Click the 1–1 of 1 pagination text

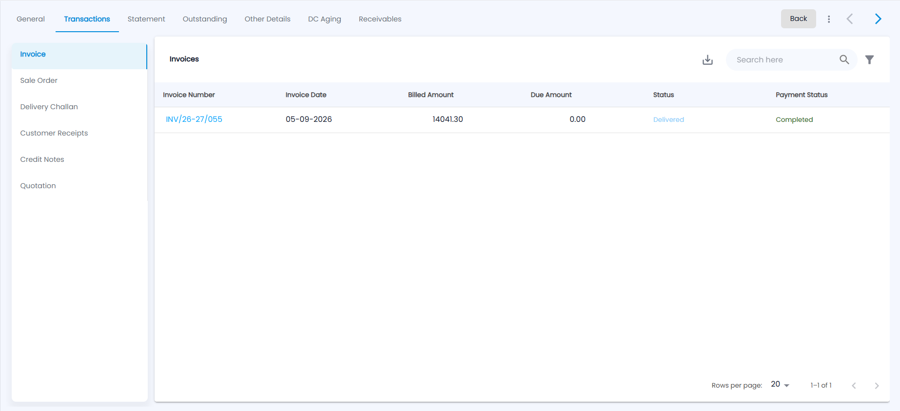click(x=821, y=385)
